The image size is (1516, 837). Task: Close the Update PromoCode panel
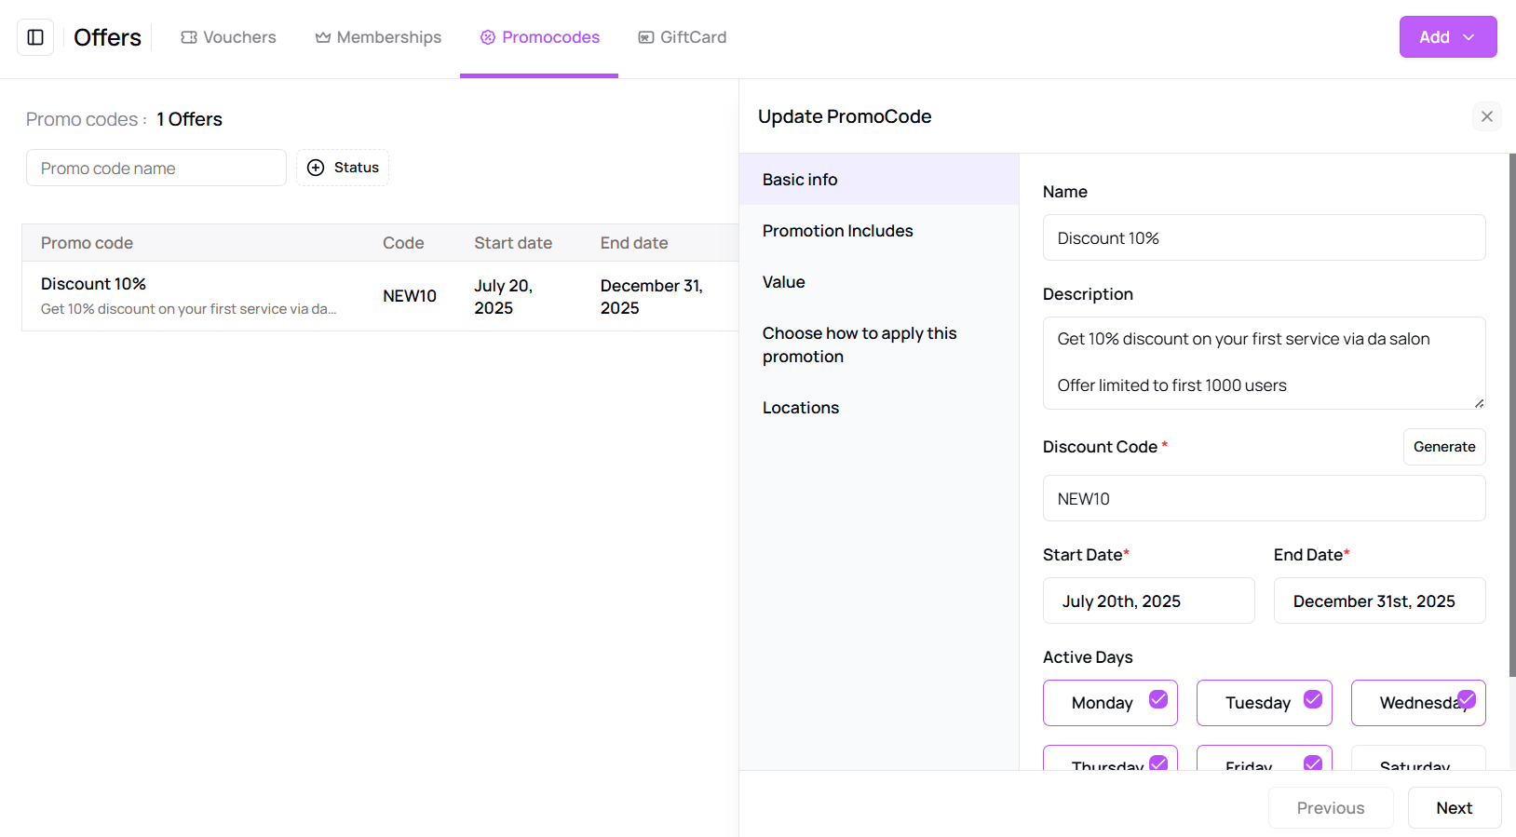point(1487,116)
